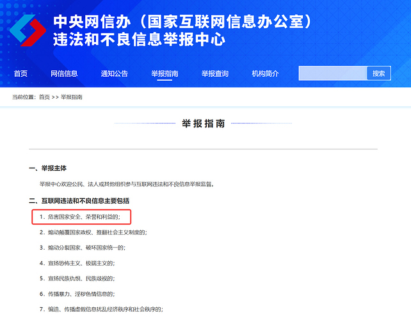The height and width of the screenshot is (320, 411).
Task: Click item 3 煽动分裂国家 text
Action: [x=83, y=248]
